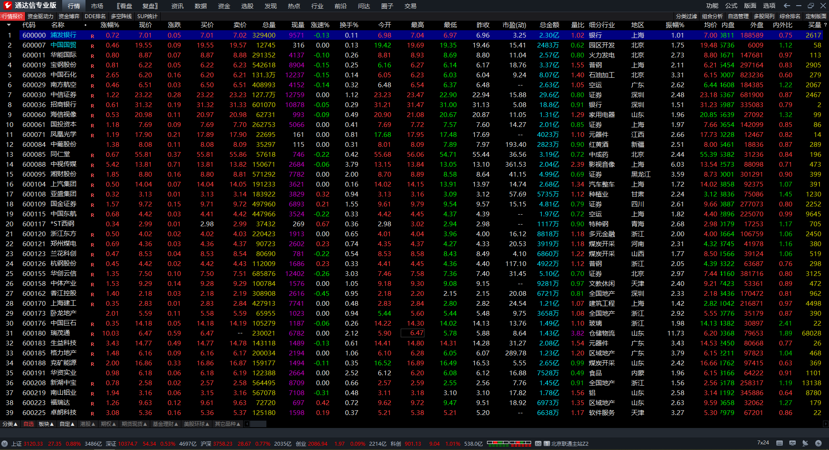Open the 选股 top menu
829x450 pixels.
click(x=247, y=6)
